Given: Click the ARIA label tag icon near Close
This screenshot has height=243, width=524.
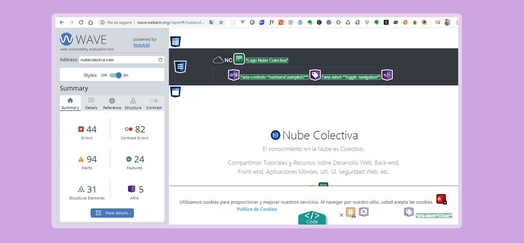Looking at the screenshot, I should [x=409, y=212].
